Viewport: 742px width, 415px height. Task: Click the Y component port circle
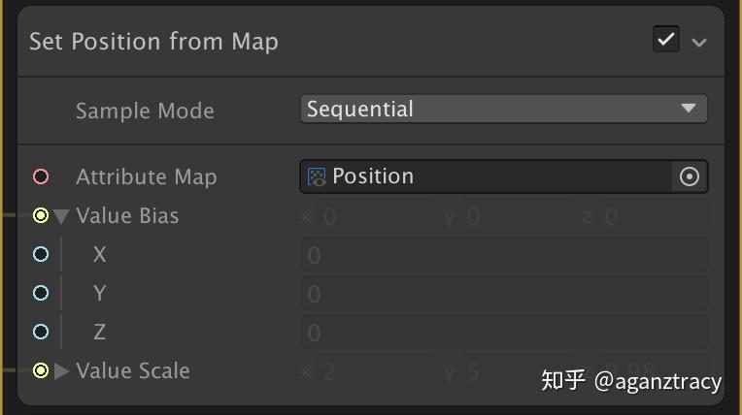41,293
